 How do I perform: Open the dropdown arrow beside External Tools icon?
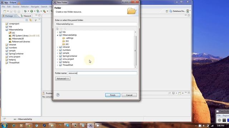[x=48, y=11]
